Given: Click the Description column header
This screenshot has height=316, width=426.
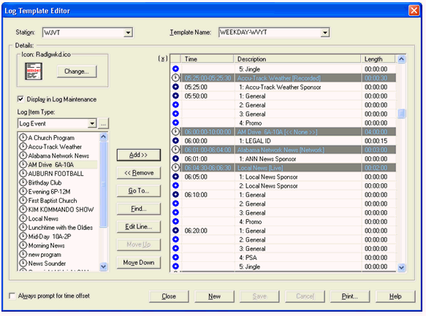Looking at the screenshot, I should coord(297,59).
